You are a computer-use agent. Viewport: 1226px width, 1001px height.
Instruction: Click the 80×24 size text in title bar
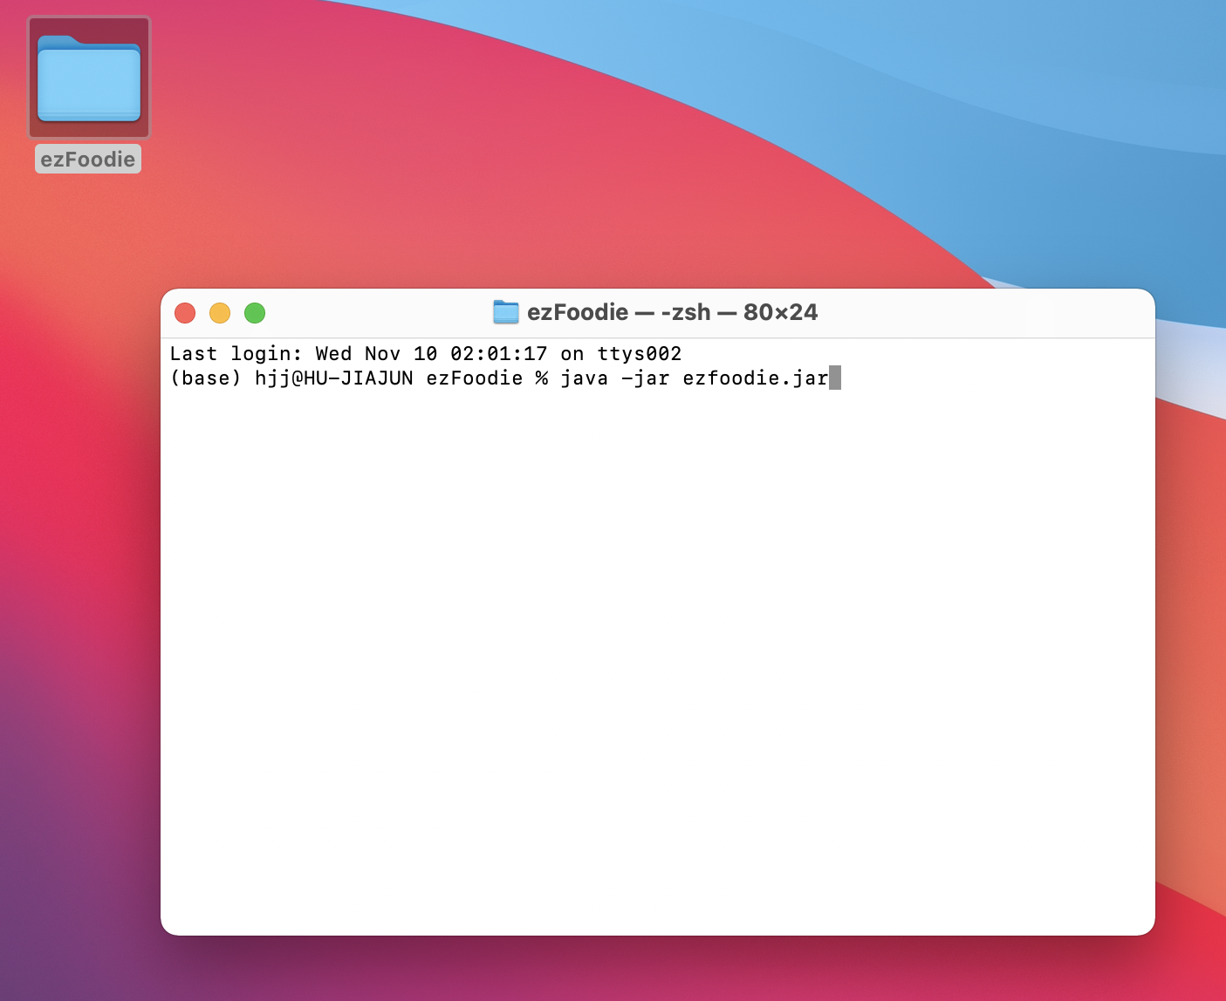point(780,312)
